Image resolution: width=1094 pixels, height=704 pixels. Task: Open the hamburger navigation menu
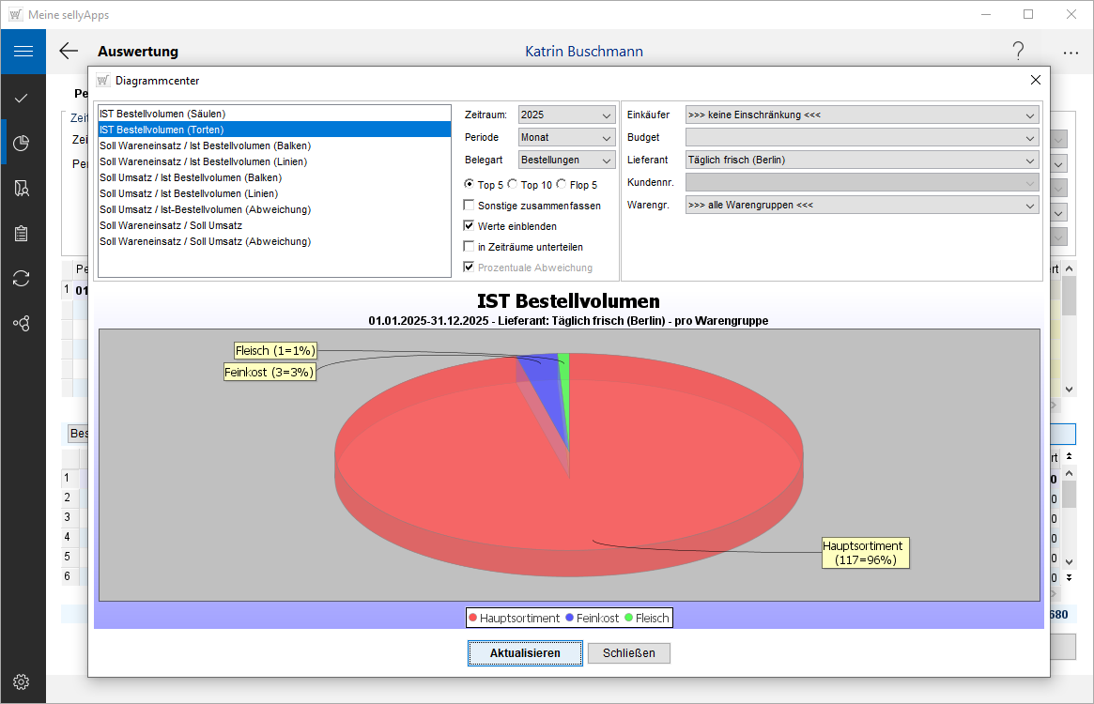click(23, 52)
